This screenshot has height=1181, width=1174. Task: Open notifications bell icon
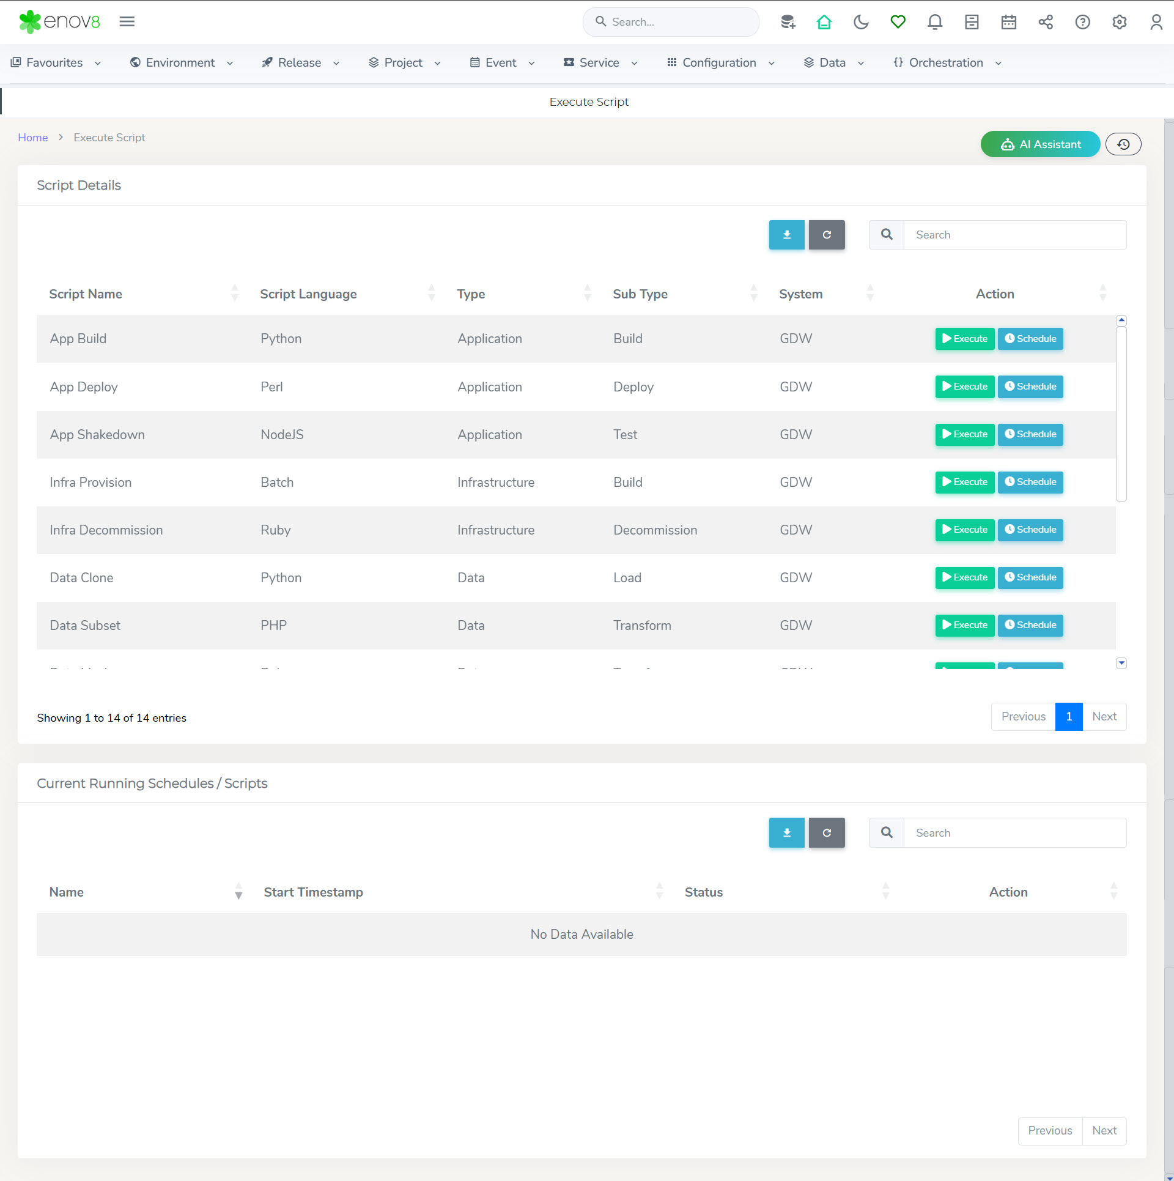[935, 22]
